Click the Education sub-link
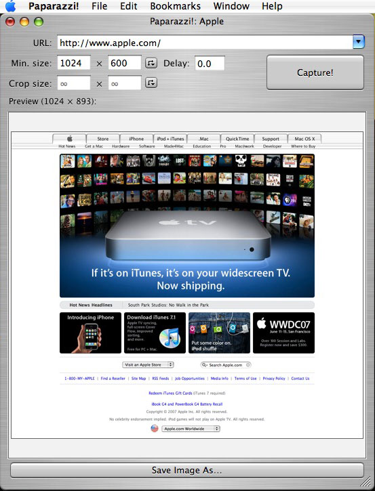The image size is (375, 491). click(x=202, y=146)
